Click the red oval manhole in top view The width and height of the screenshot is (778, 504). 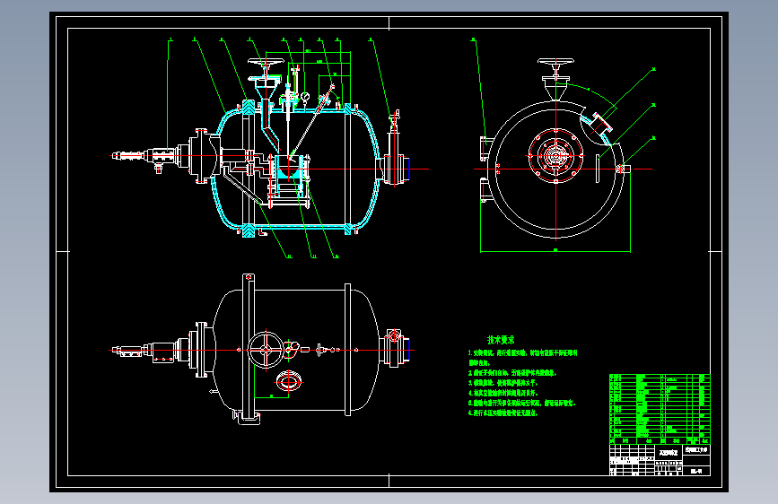tap(288, 381)
